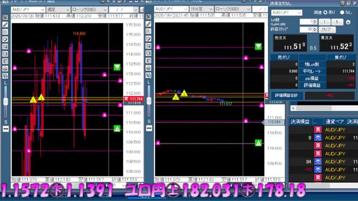Select the pencil drawing tool in left chart

click(x=5, y=25)
